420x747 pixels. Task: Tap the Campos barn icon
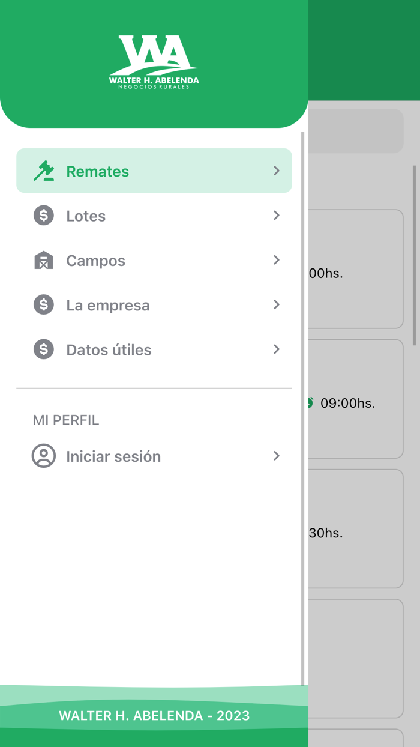pyautogui.click(x=44, y=261)
